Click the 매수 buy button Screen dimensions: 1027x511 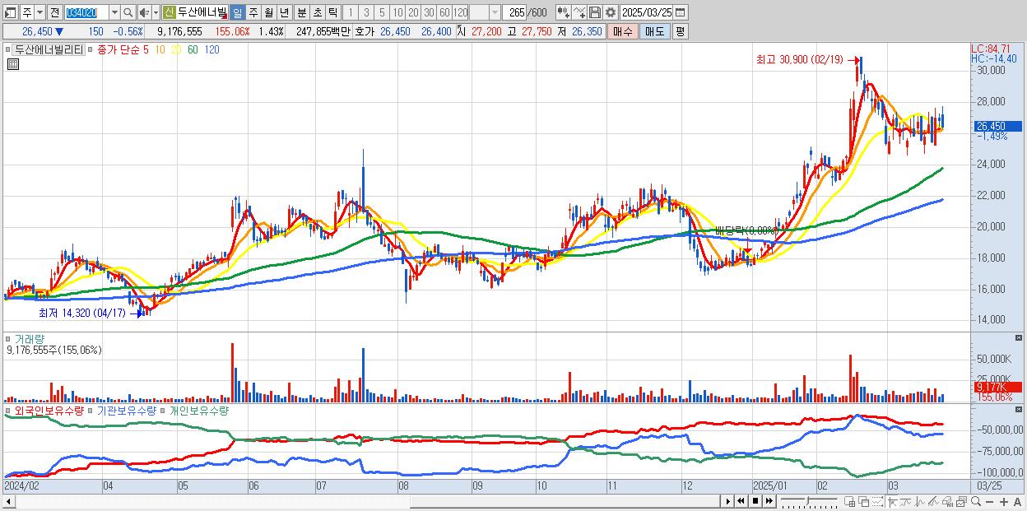point(622,31)
